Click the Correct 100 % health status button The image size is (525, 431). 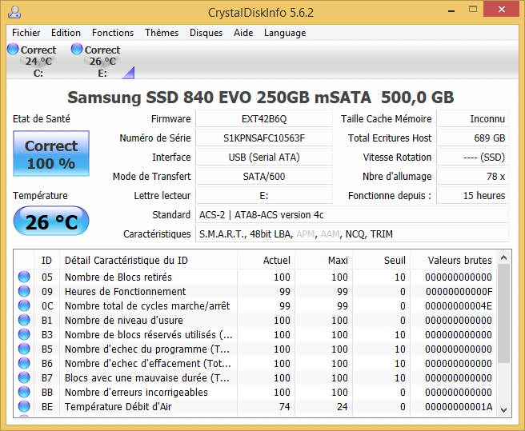click(x=51, y=154)
